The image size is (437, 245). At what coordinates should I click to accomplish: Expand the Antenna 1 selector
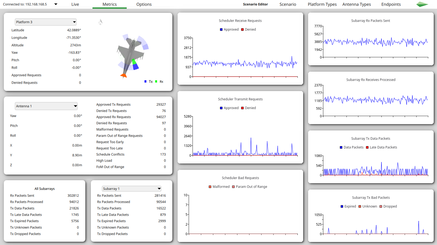pyautogui.click(x=46, y=106)
